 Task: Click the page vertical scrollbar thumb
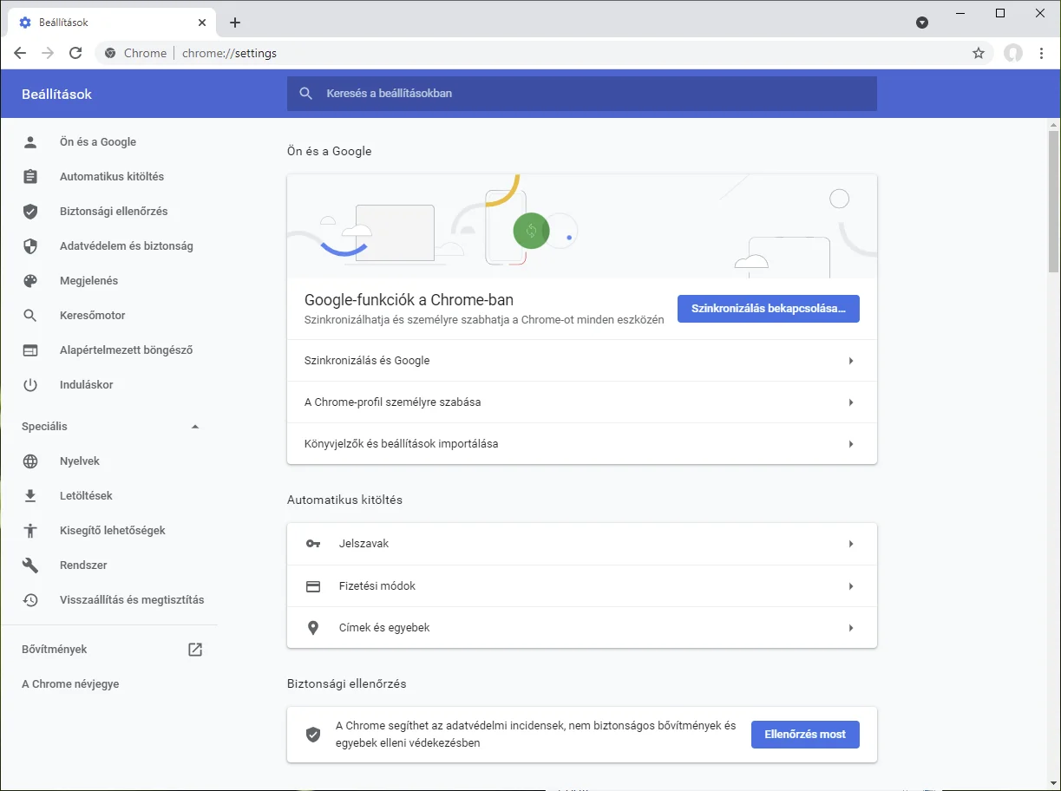coord(1053,201)
